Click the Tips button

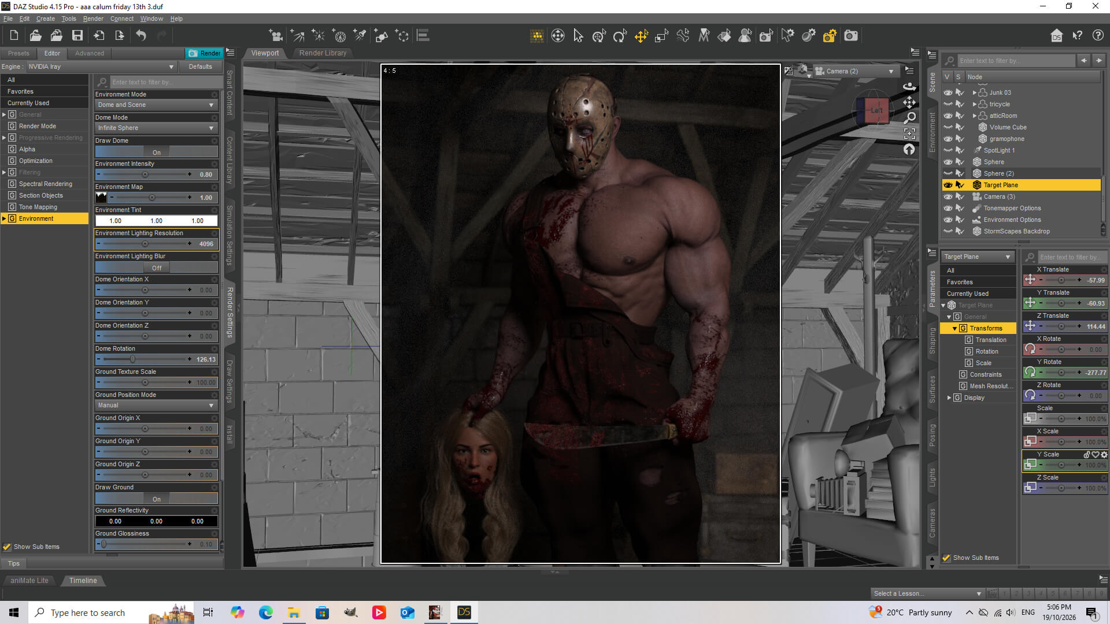[x=14, y=563]
